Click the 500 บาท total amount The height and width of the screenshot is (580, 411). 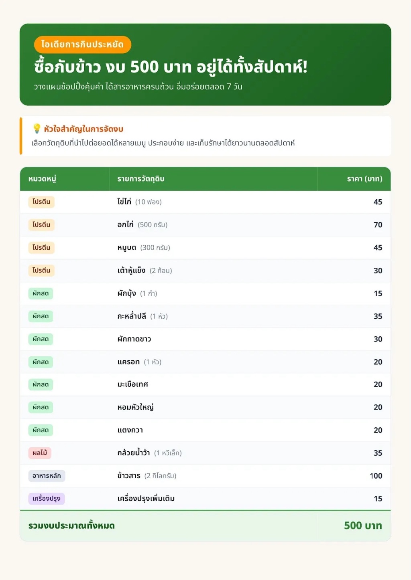tap(363, 525)
